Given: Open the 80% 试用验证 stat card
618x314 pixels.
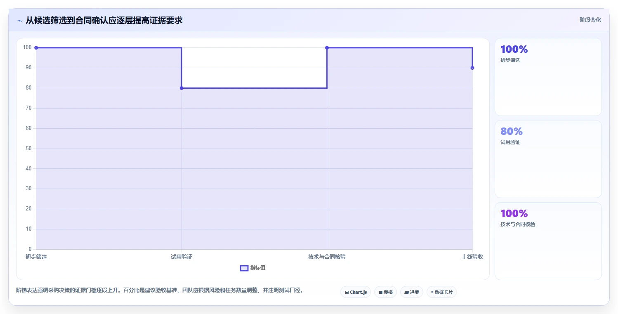Looking at the screenshot, I should point(548,159).
